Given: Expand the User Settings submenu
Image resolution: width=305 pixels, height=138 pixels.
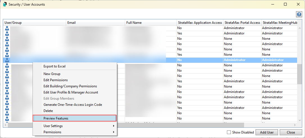Looking at the screenshot, I should 75,126.
